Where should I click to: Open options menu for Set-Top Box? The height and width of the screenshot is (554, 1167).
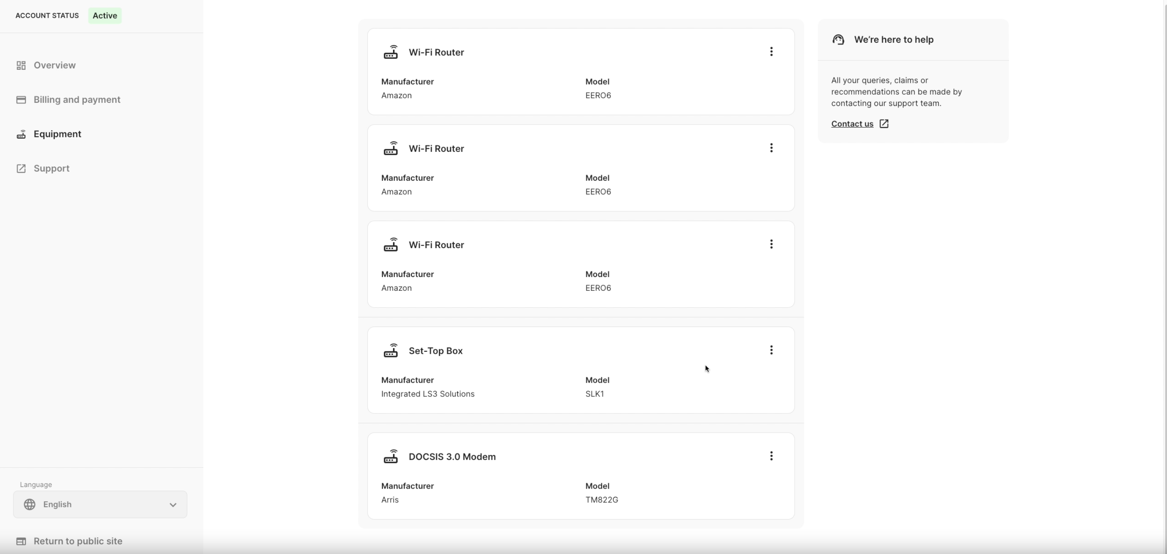771,350
